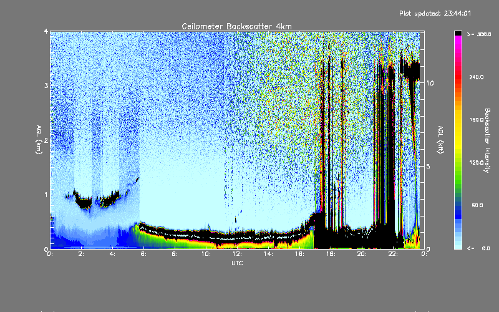Click the 'Ceilometer Backscatter 4km' plot title
The height and width of the screenshot is (312, 499).
pyautogui.click(x=236, y=26)
